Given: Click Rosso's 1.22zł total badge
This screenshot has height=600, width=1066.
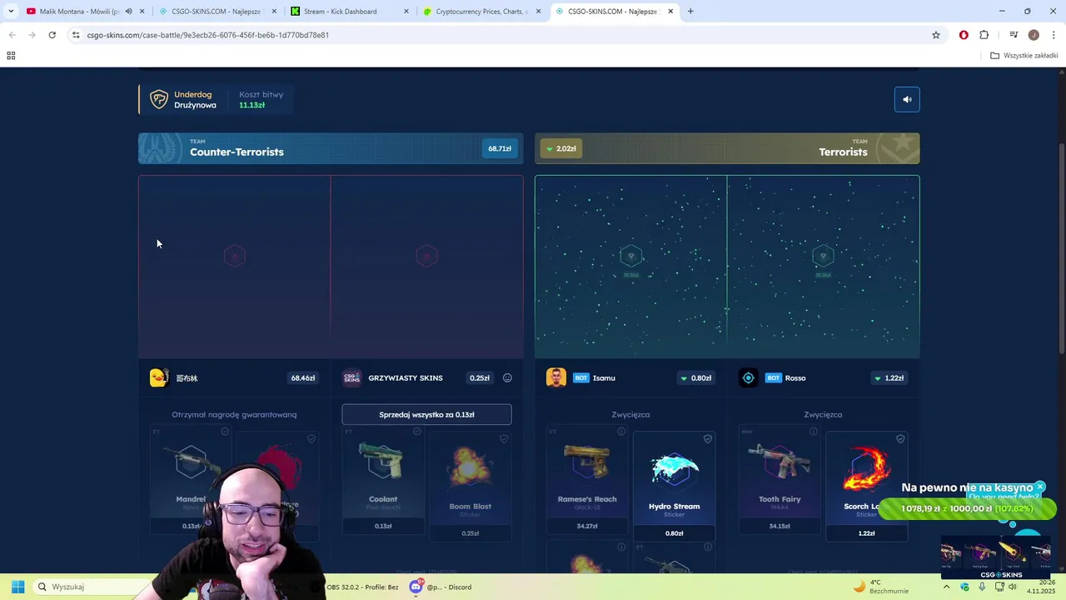Looking at the screenshot, I should 888,377.
